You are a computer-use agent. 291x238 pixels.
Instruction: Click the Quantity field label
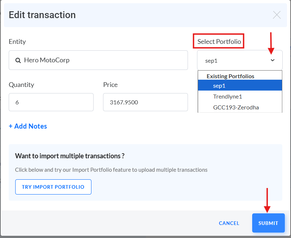click(21, 85)
